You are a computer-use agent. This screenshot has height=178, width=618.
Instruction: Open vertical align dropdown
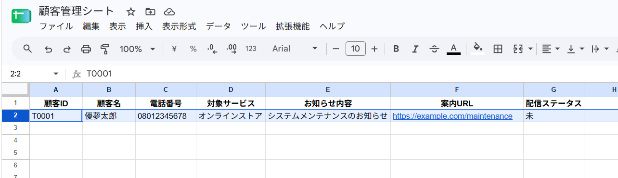tap(575, 49)
